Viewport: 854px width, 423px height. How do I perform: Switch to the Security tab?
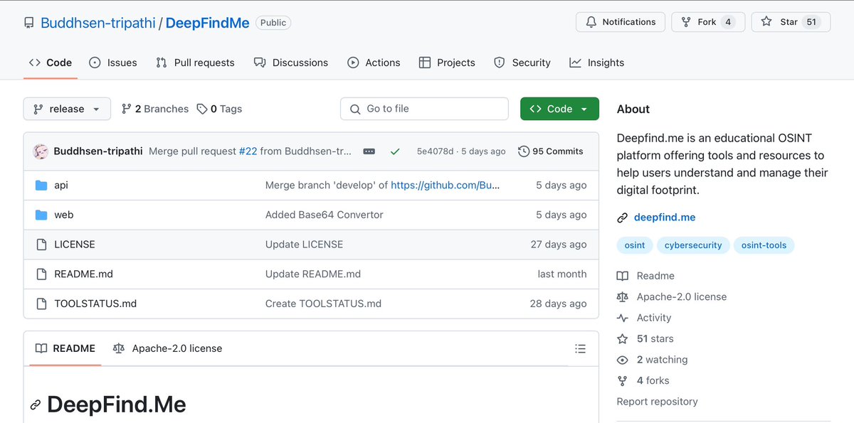(522, 63)
